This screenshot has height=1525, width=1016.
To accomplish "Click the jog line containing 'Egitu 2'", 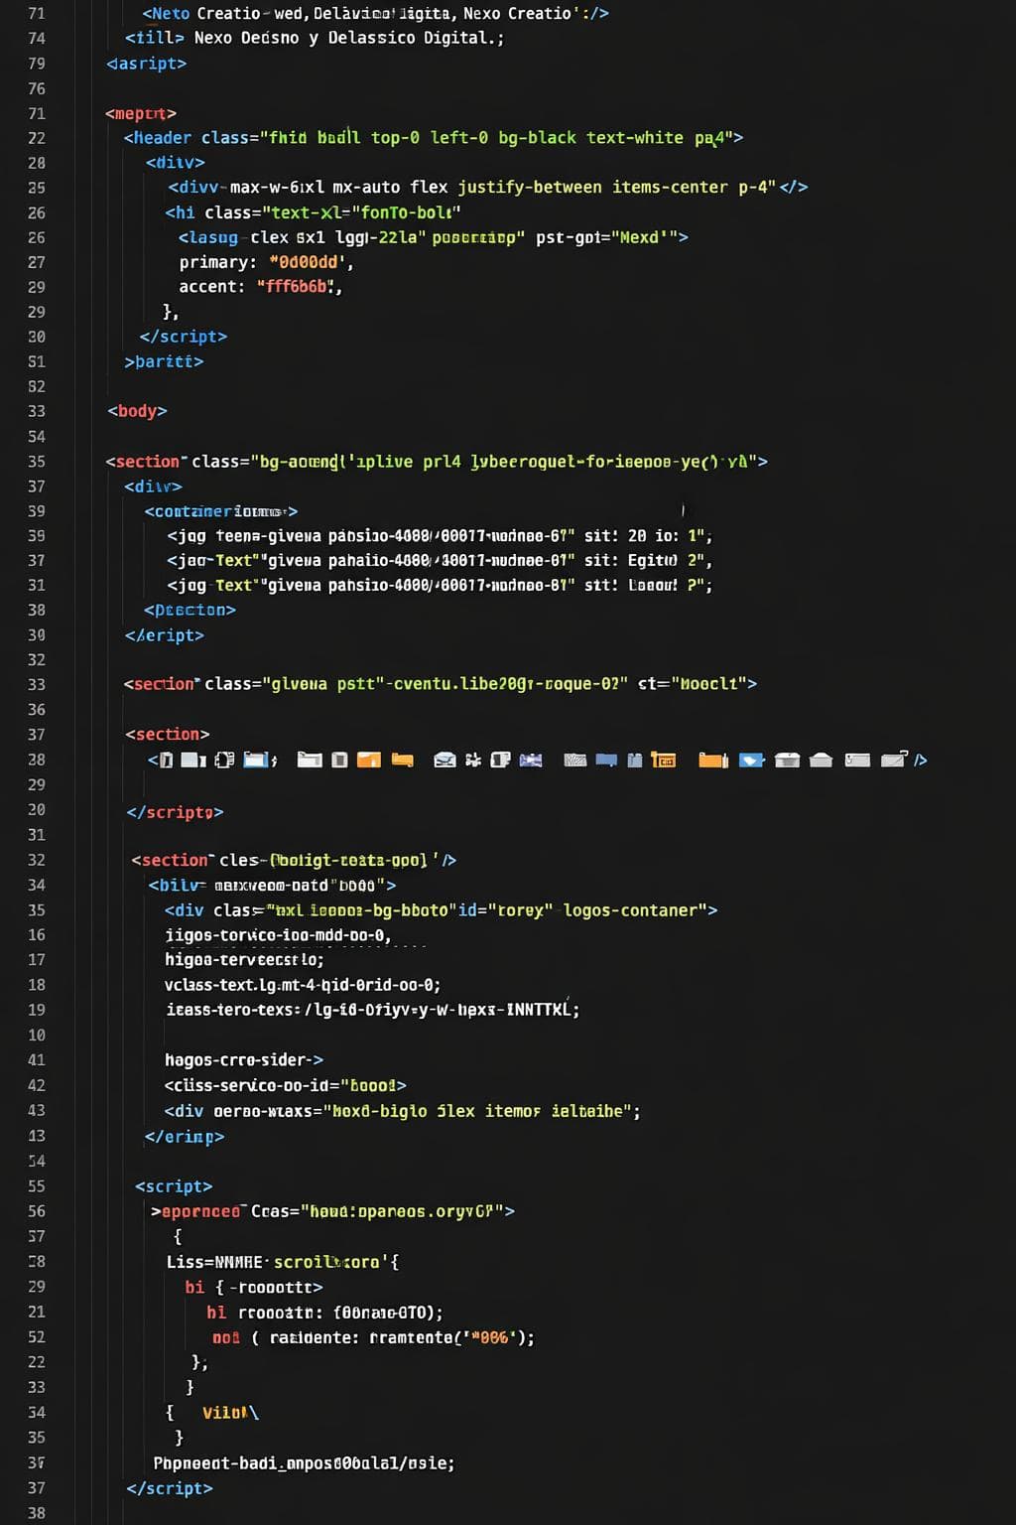I will 440,561.
